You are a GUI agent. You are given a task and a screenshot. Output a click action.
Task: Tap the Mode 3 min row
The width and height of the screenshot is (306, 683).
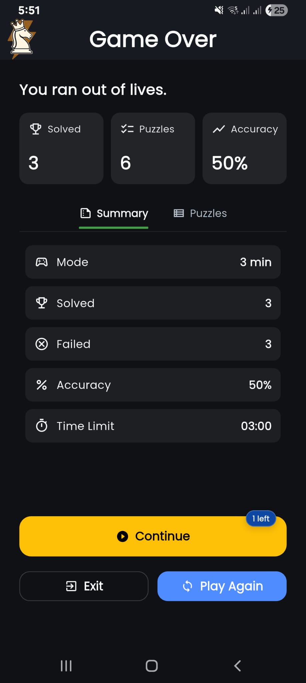point(153,262)
